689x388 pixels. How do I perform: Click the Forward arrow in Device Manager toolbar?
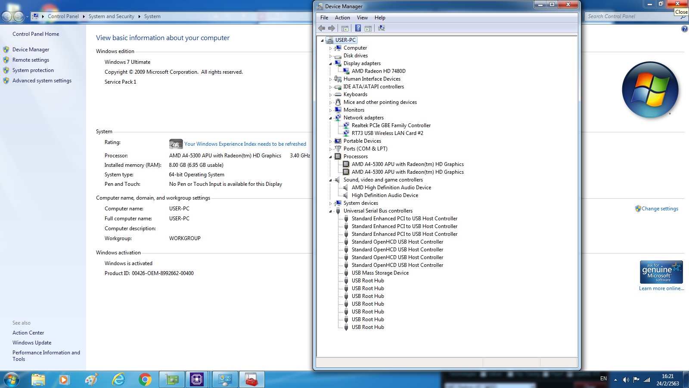(332, 28)
